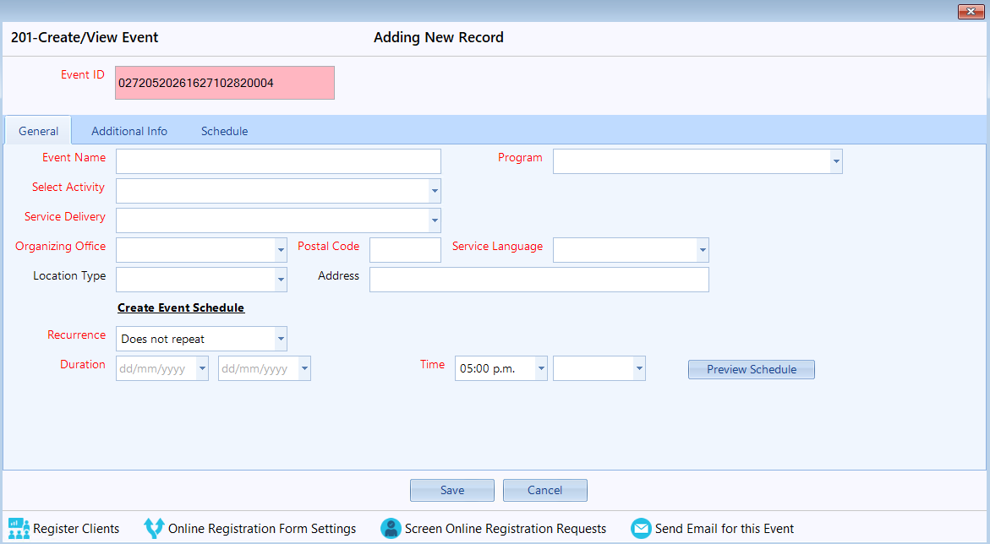Click Screen Online Registration Requests text
This screenshot has width=990, height=544.
pos(506,529)
